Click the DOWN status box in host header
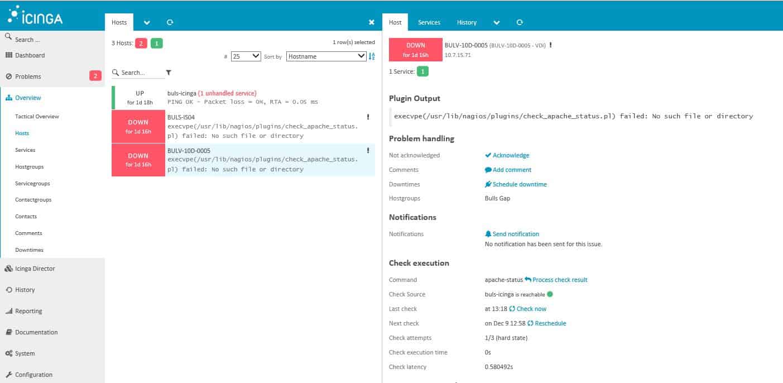The width and height of the screenshot is (783, 383). (415, 49)
